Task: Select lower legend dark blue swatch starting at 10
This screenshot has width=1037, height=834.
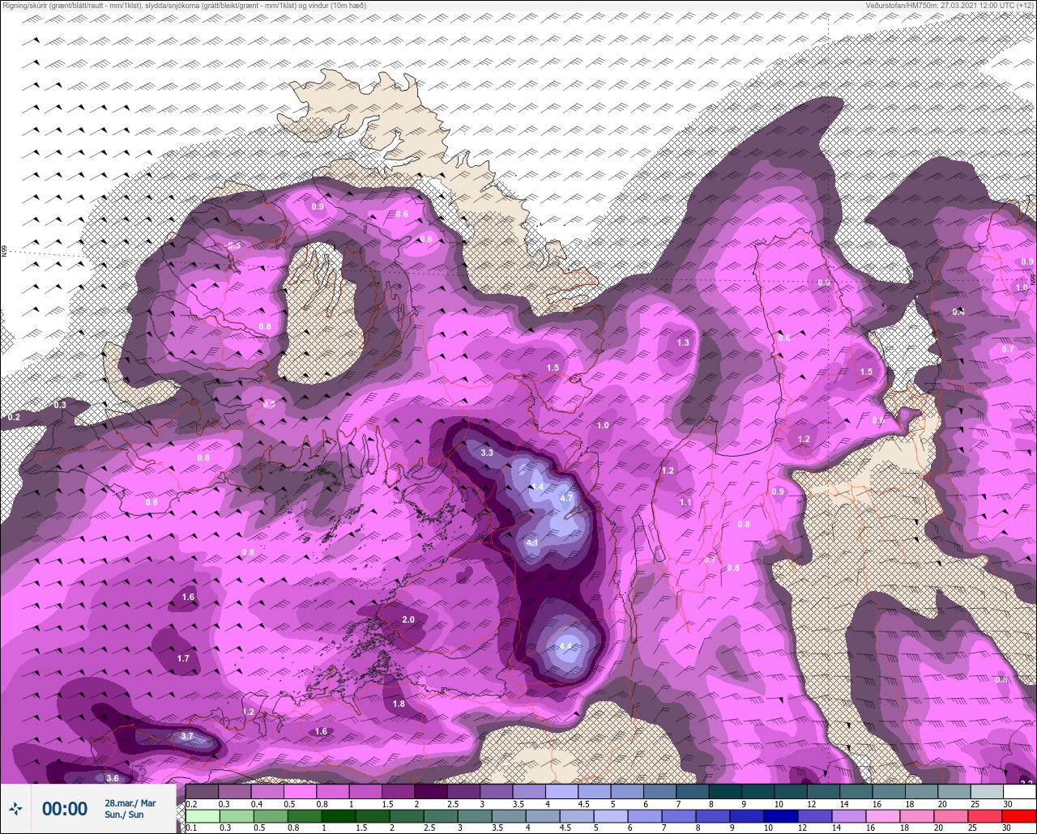Action: click(x=781, y=816)
